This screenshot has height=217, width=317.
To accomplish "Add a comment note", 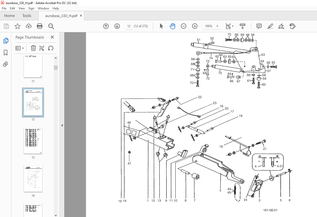I will pyautogui.click(x=259, y=26).
